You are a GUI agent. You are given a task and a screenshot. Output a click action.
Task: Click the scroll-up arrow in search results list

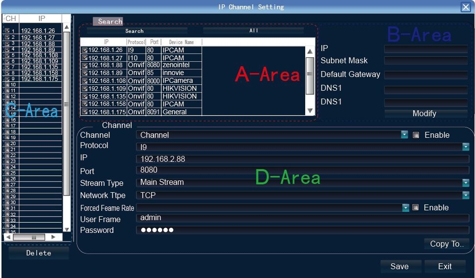coord(310,51)
